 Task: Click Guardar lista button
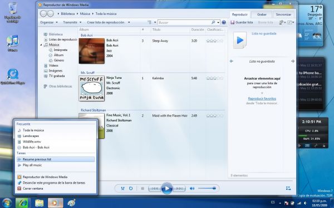pos(242,22)
